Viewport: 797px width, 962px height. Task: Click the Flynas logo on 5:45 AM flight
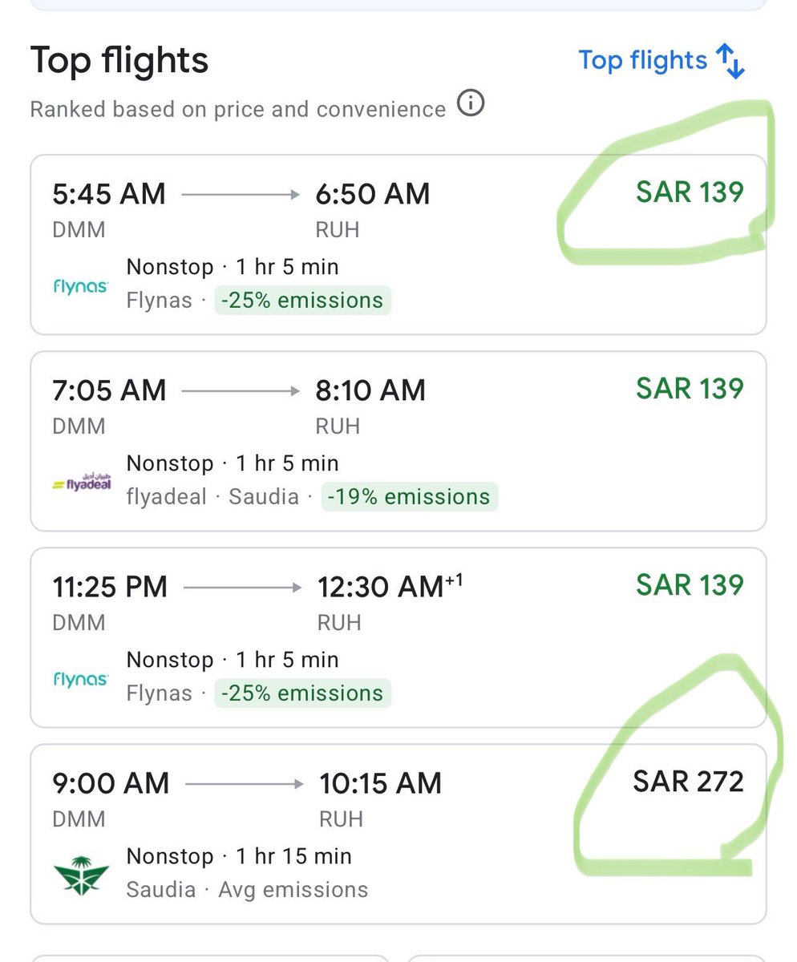[x=81, y=285]
